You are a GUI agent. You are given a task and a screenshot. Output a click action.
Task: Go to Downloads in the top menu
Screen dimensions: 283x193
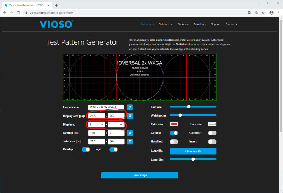coord(200,24)
